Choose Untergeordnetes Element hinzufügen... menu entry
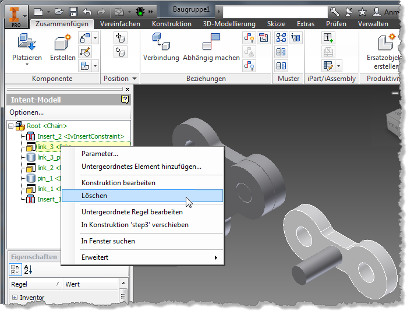Screen dimensions: 407x311 click(x=142, y=167)
